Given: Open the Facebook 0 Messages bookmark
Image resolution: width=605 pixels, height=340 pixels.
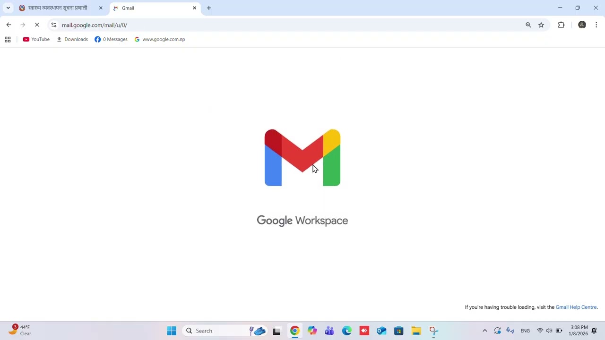Looking at the screenshot, I should coord(111,40).
